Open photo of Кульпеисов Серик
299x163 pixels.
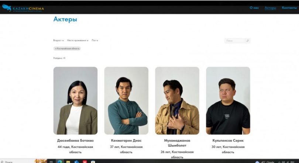pyautogui.click(x=228, y=100)
